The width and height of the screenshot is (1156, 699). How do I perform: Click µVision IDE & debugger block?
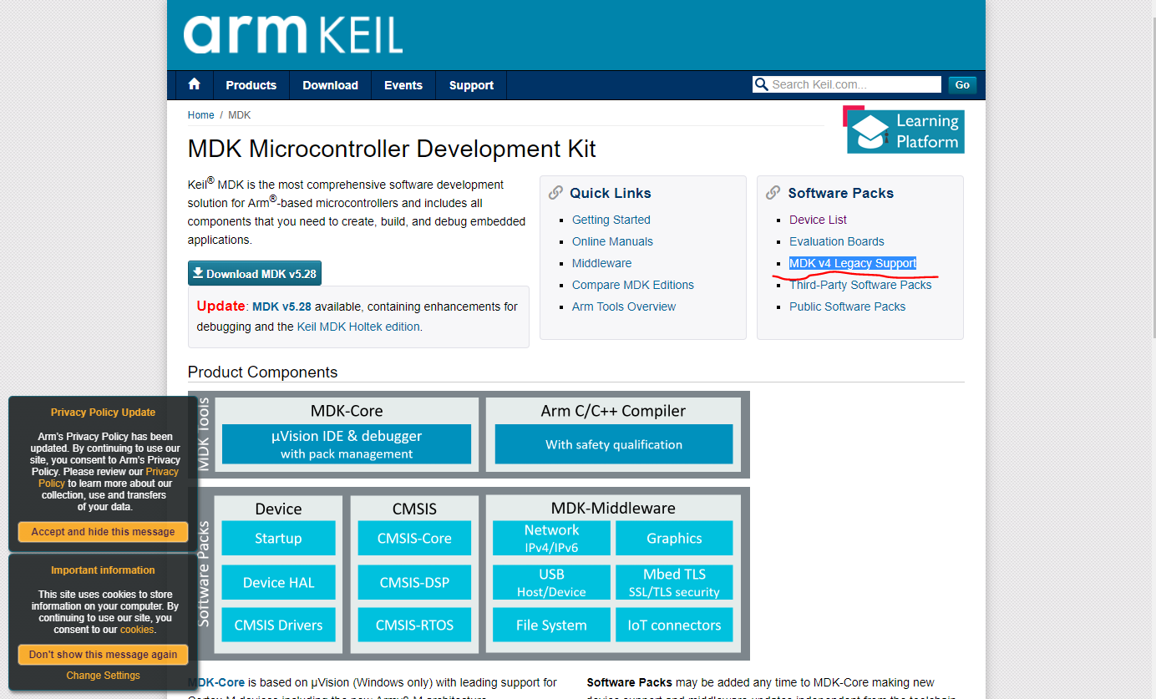point(347,444)
